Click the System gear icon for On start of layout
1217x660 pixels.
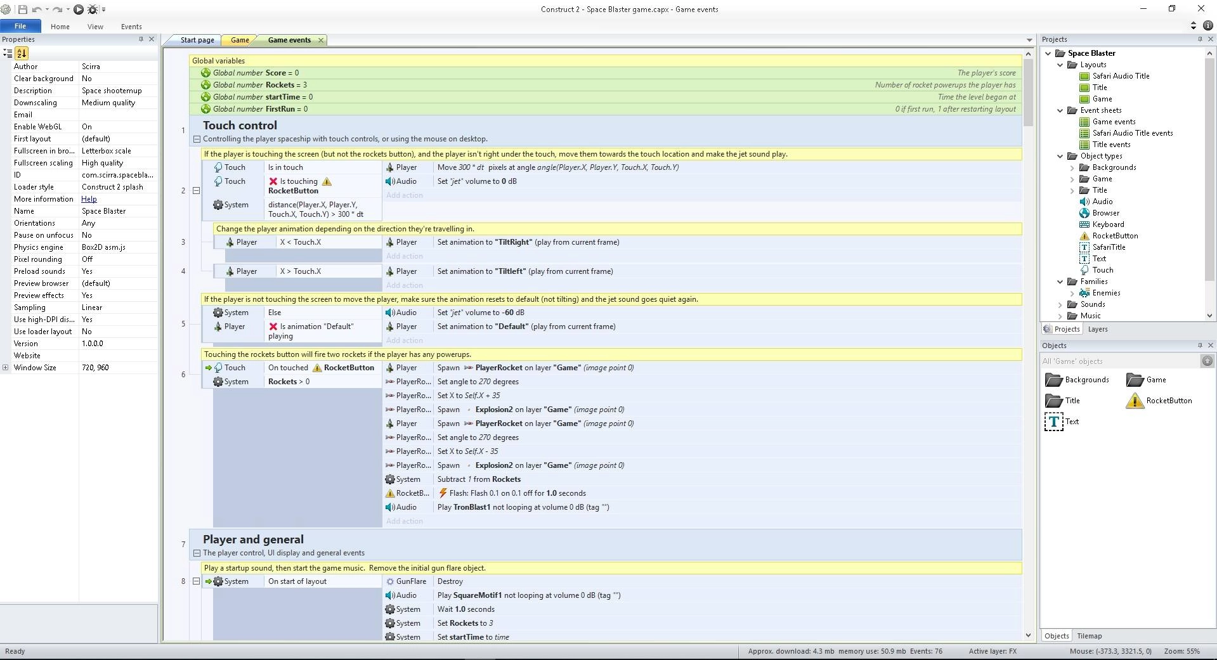coord(218,581)
